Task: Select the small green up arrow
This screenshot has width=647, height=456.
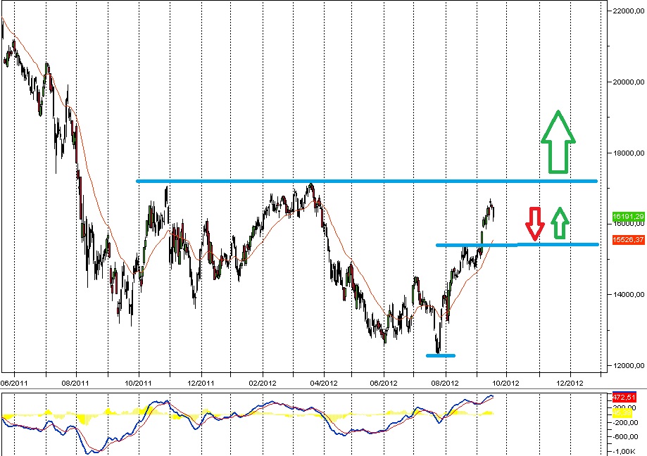Action: (559, 223)
